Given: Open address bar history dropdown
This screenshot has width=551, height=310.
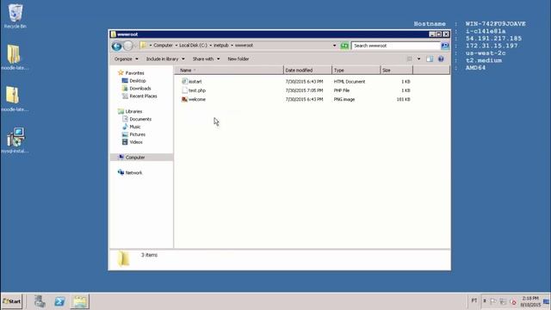Looking at the screenshot, I should tap(334, 46).
